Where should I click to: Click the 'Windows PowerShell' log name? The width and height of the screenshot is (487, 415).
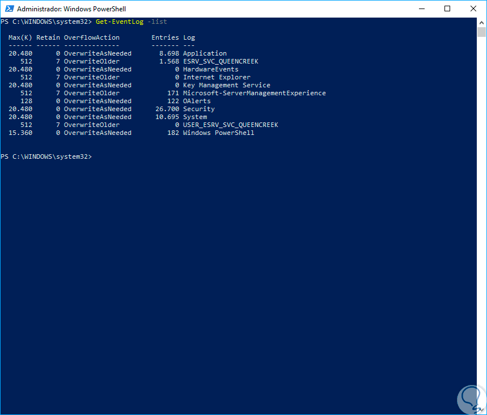click(x=218, y=133)
